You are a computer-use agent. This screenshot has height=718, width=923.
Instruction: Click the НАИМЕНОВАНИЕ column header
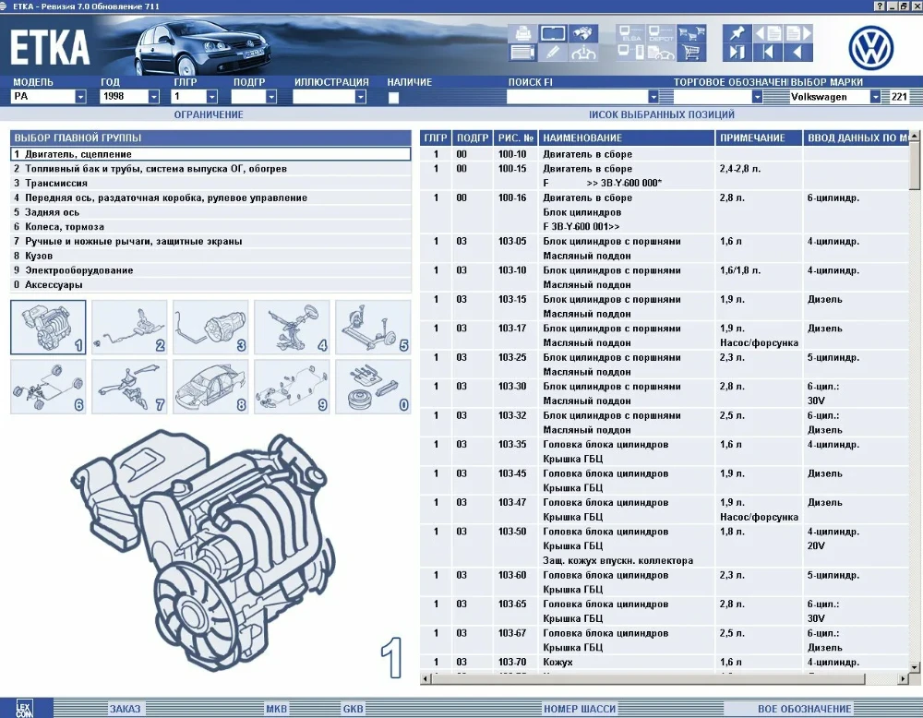[627, 138]
